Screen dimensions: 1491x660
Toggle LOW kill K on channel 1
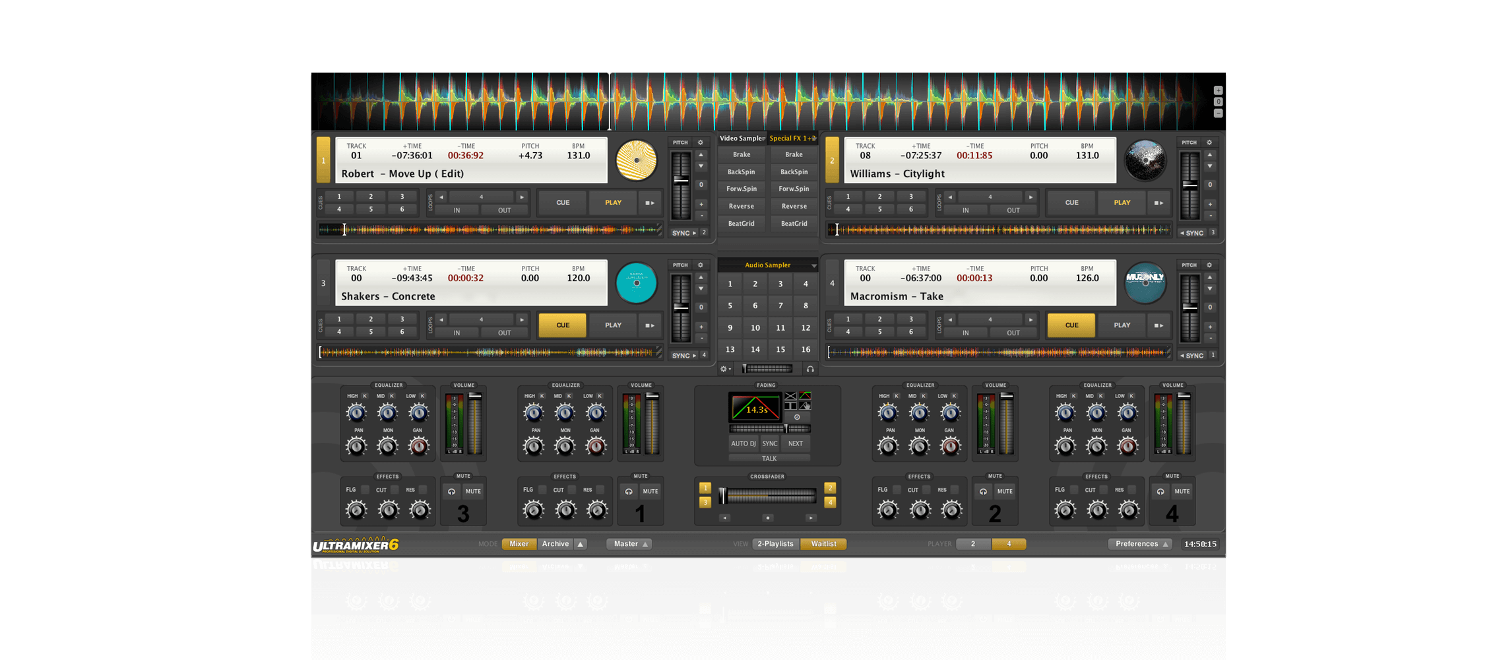point(600,396)
